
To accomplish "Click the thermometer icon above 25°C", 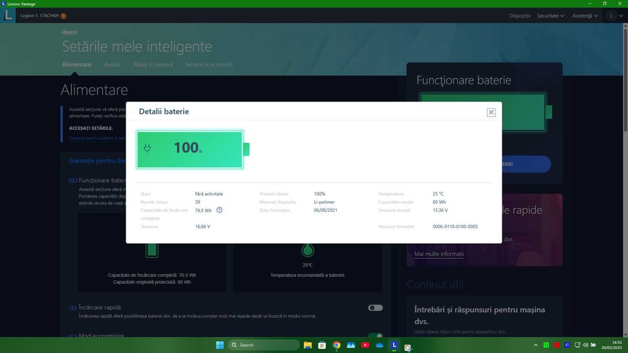I will pyautogui.click(x=307, y=250).
